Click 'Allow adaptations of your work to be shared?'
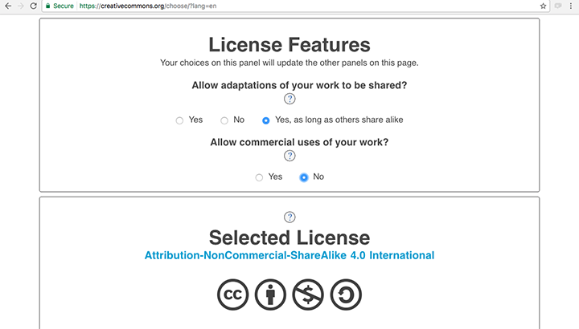This screenshot has width=579, height=329. [299, 86]
